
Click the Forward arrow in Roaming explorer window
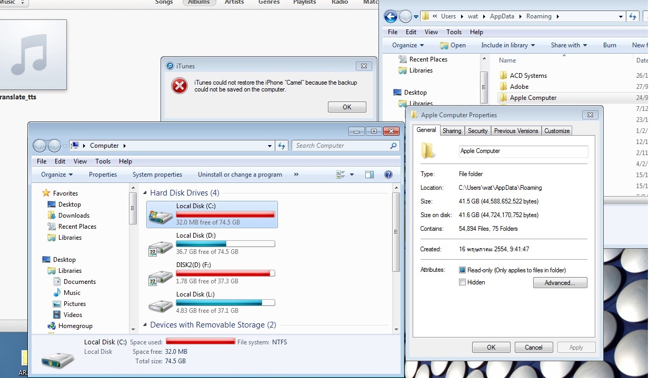point(405,17)
